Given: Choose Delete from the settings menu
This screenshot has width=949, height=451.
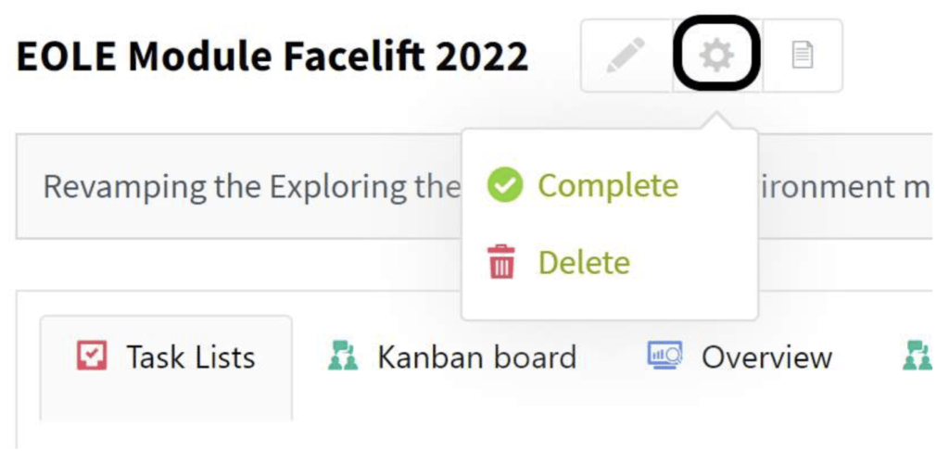Looking at the screenshot, I should [584, 263].
